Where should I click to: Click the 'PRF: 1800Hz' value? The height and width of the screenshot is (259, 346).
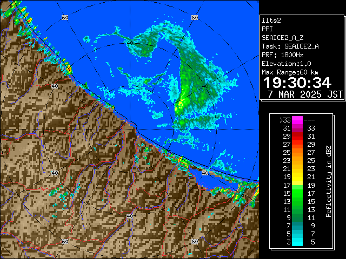pyautogui.click(x=282, y=55)
